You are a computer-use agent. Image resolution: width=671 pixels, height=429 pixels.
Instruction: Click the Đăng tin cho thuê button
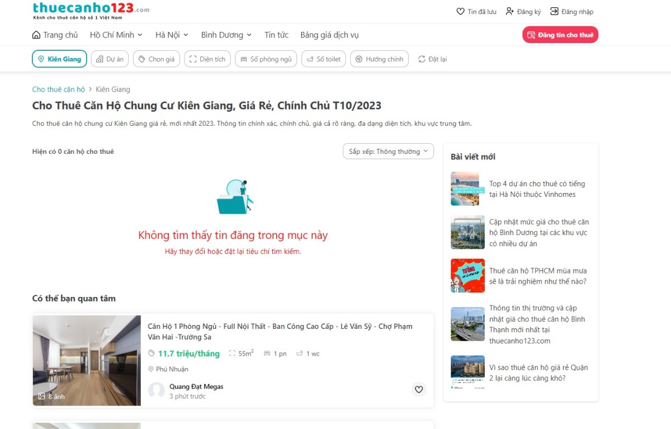coord(560,35)
